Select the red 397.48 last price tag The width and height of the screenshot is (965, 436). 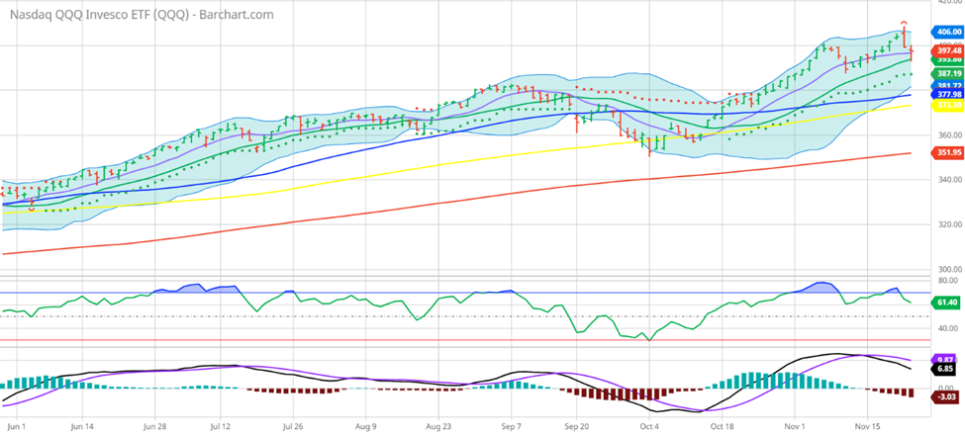click(x=948, y=50)
